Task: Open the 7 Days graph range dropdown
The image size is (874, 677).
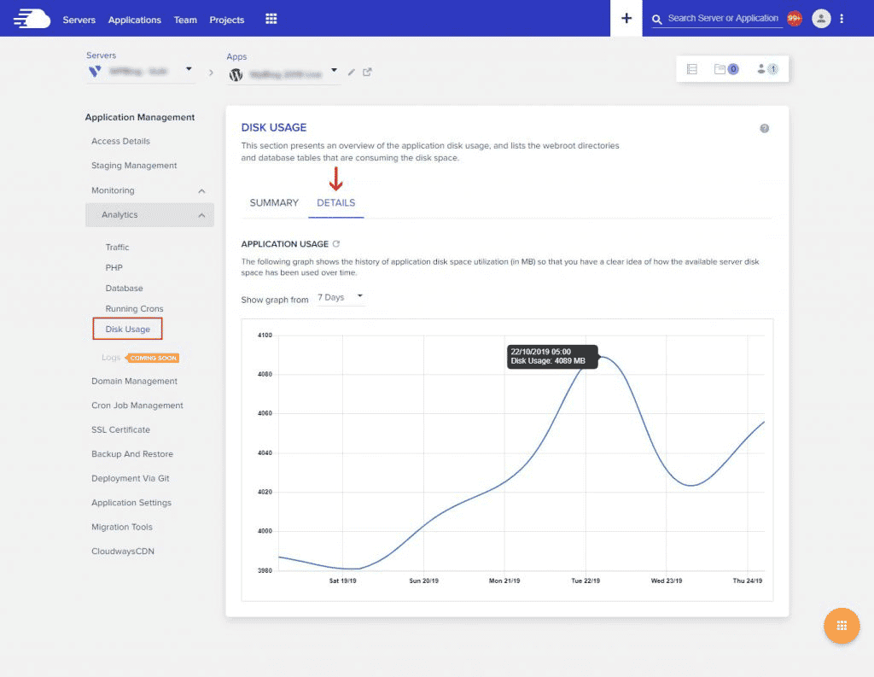Action: tap(341, 297)
